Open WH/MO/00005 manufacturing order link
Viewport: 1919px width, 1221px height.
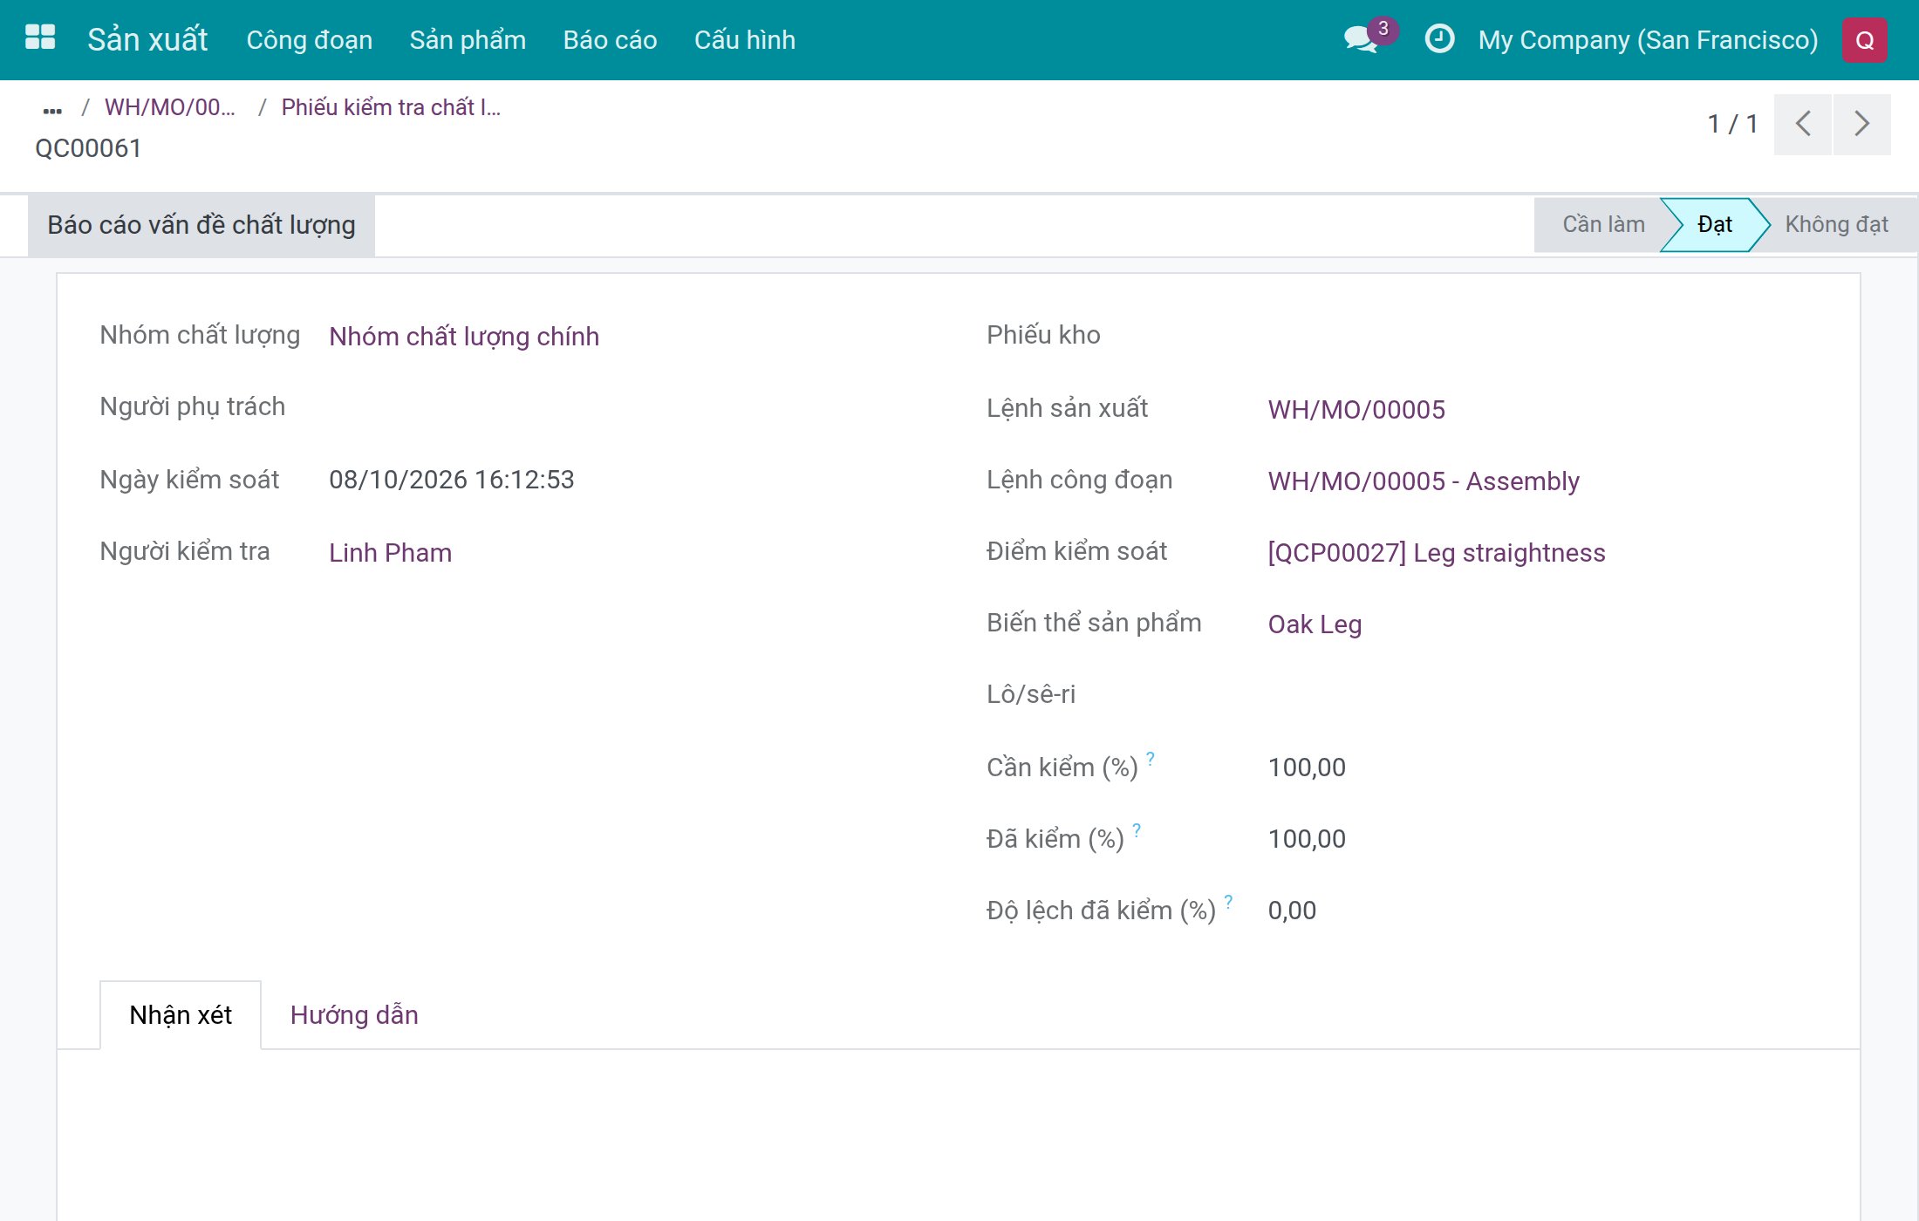click(1356, 410)
